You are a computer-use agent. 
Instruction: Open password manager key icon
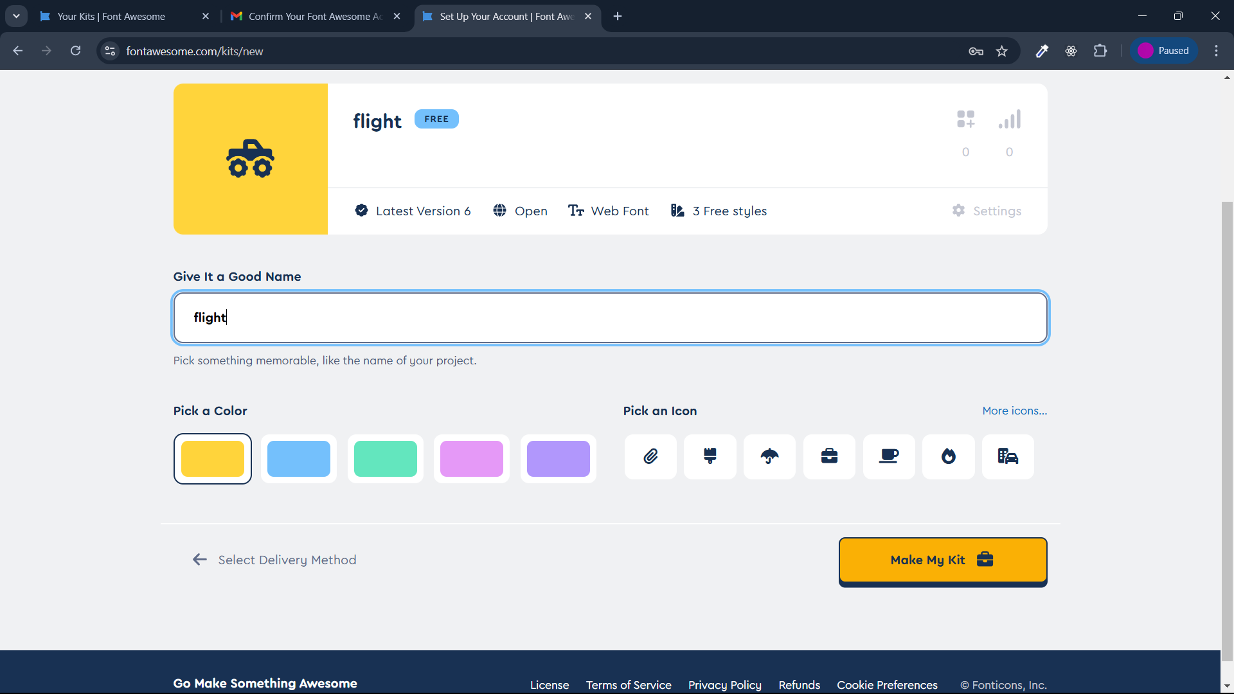click(x=976, y=51)
